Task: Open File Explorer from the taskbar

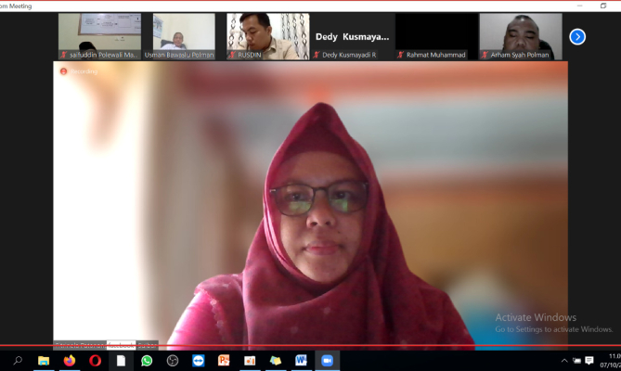Action: click(x=44, y=360)
